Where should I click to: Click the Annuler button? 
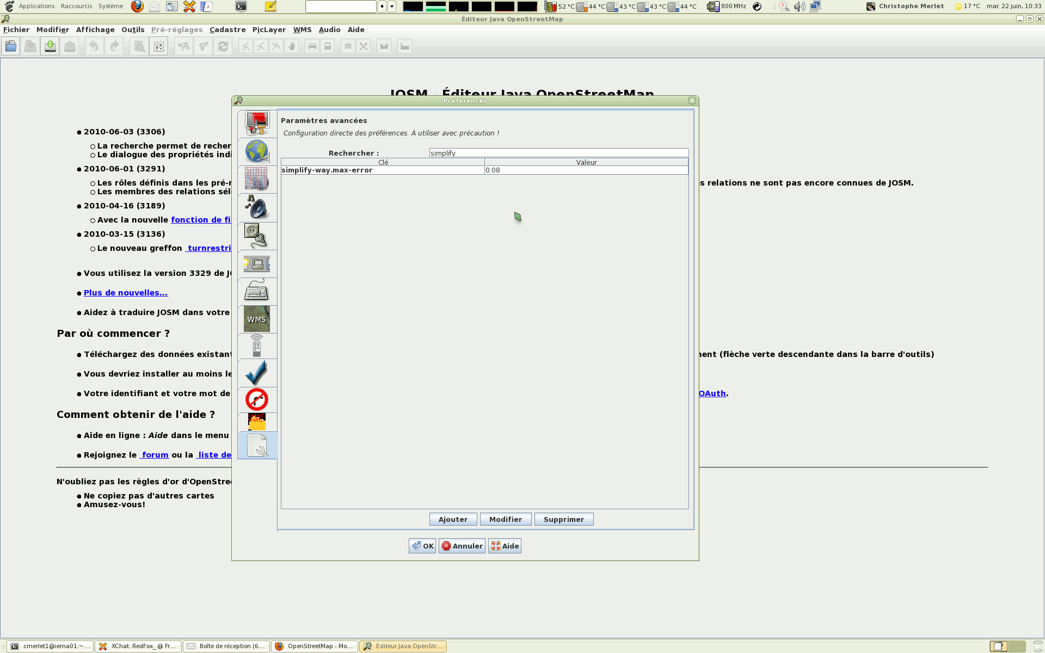click(462, 546)
